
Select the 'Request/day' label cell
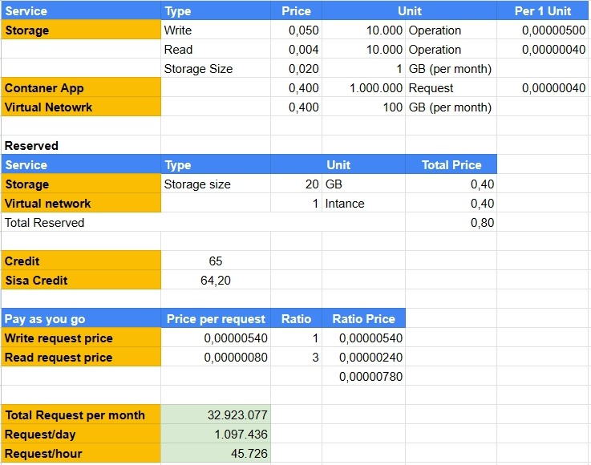81,434
